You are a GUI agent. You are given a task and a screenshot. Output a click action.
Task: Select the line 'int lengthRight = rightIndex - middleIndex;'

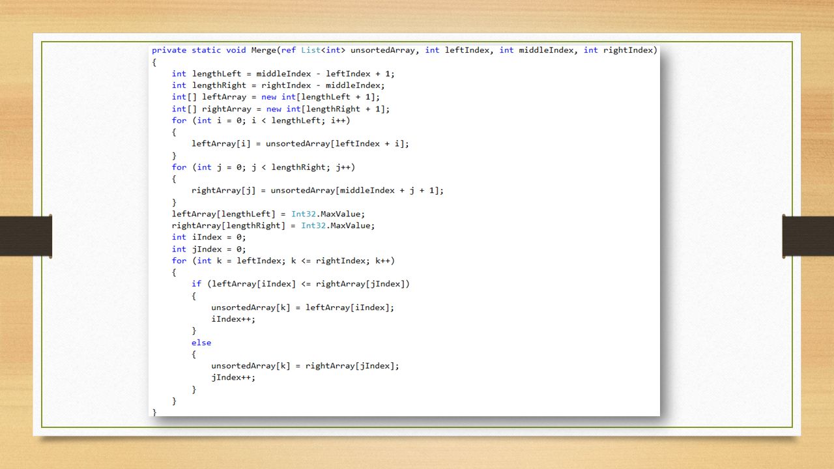click(278, 85)
